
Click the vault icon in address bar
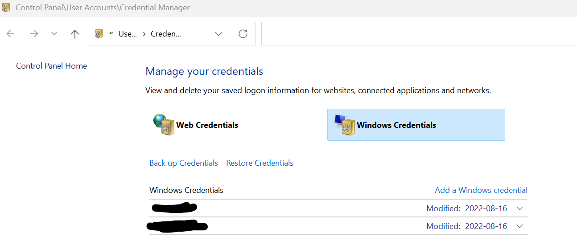(99, 34)
